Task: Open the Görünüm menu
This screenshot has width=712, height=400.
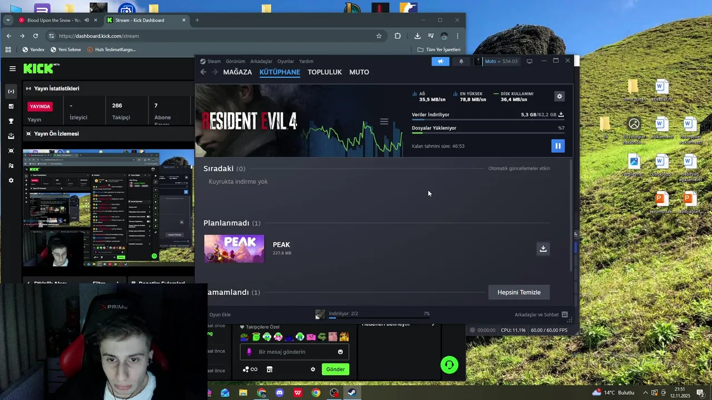Action: coord(235,61)
